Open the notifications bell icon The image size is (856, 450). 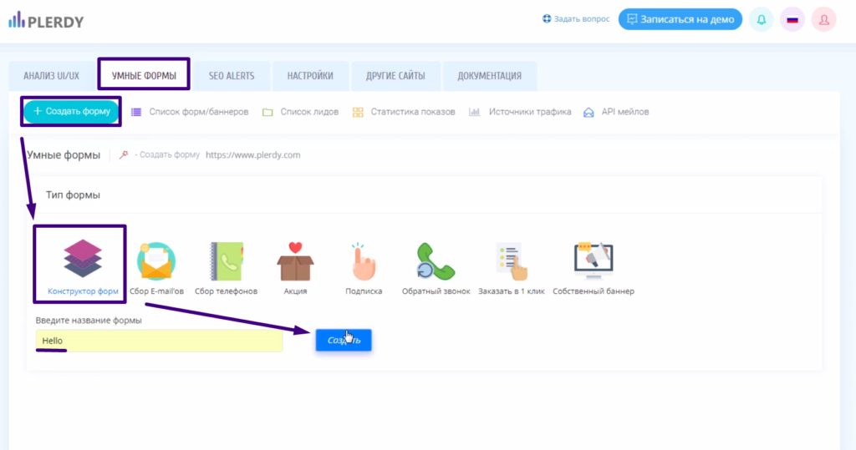click(x=761, y=20)
